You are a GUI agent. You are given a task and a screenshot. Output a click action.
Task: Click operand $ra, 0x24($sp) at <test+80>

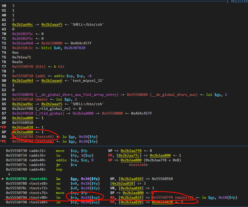pyautogui.click(x=85, y=197)
